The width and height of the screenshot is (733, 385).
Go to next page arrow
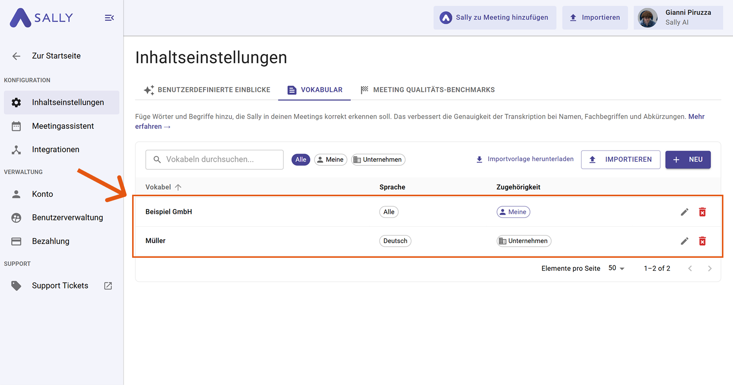coord(709,268)
